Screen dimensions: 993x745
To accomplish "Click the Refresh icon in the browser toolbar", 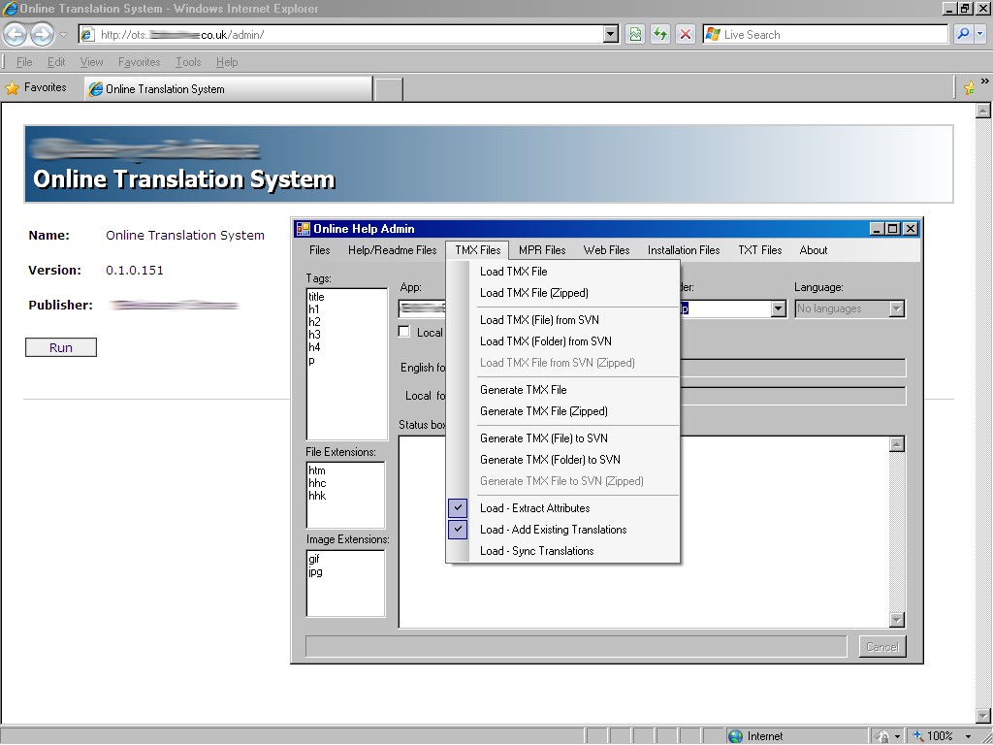I will tap(659, 34).
